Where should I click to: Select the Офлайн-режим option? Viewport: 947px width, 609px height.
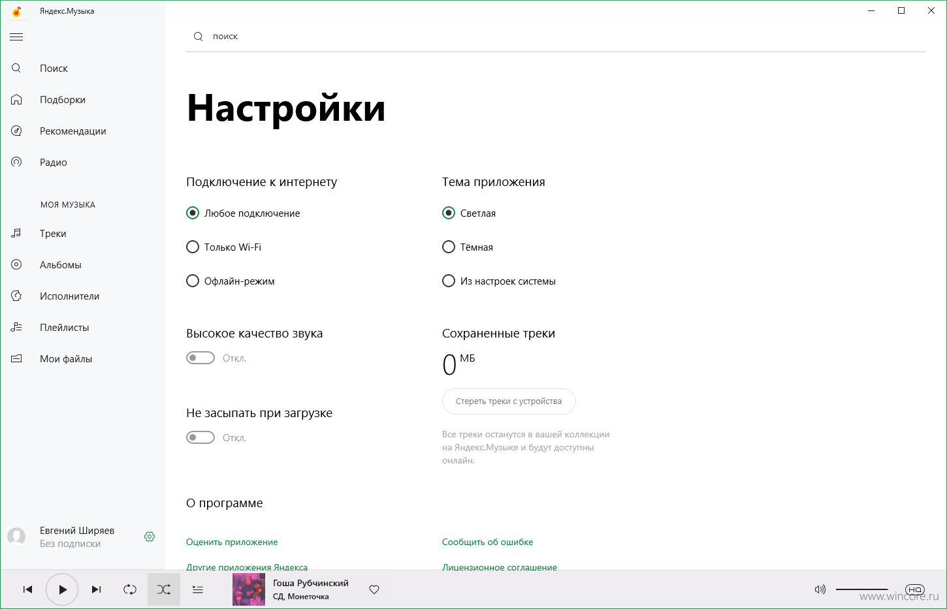(x=231, y=281)
